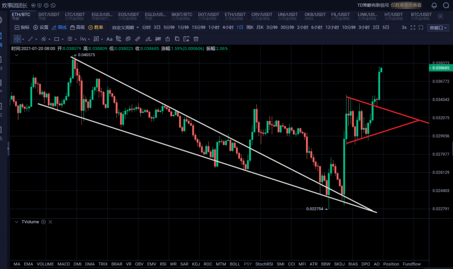Screen dimensions: 453x269
Task: Click the 仅胜率会员查看 link
Action: point(406,5)
